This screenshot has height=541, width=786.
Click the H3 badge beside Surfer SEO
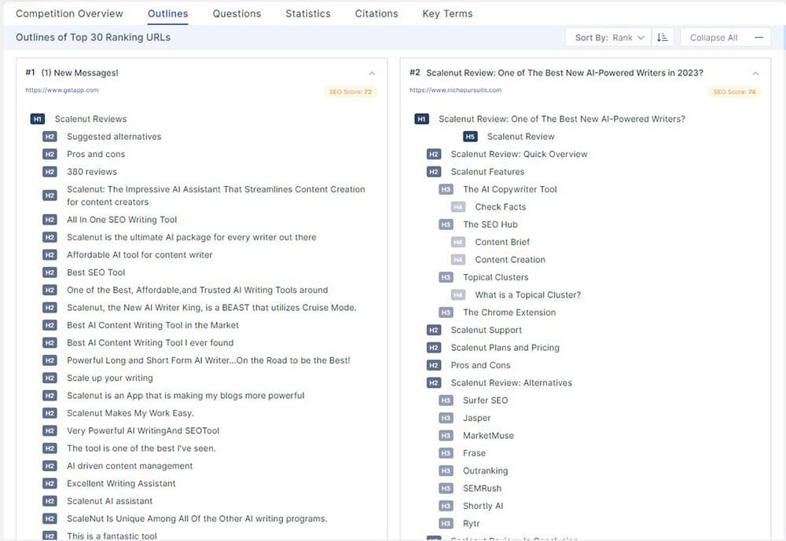point(446,400)
